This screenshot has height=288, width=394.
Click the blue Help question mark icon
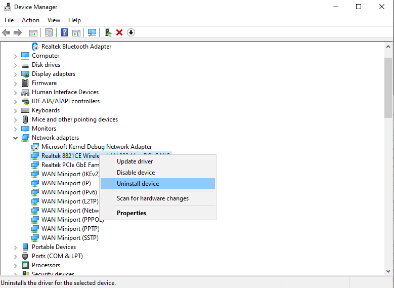click(x=64, y=32)
